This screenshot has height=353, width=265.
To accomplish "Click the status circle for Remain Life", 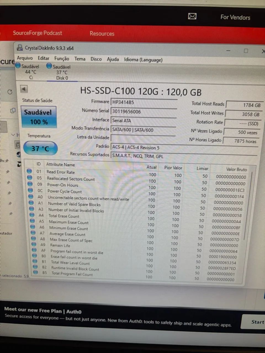I will click(x=34, y=244).
